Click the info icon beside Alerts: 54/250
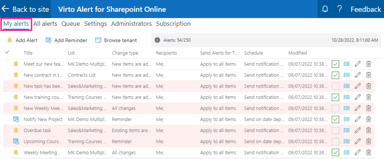This screenshot has width=384, height=159. (157, 40)
